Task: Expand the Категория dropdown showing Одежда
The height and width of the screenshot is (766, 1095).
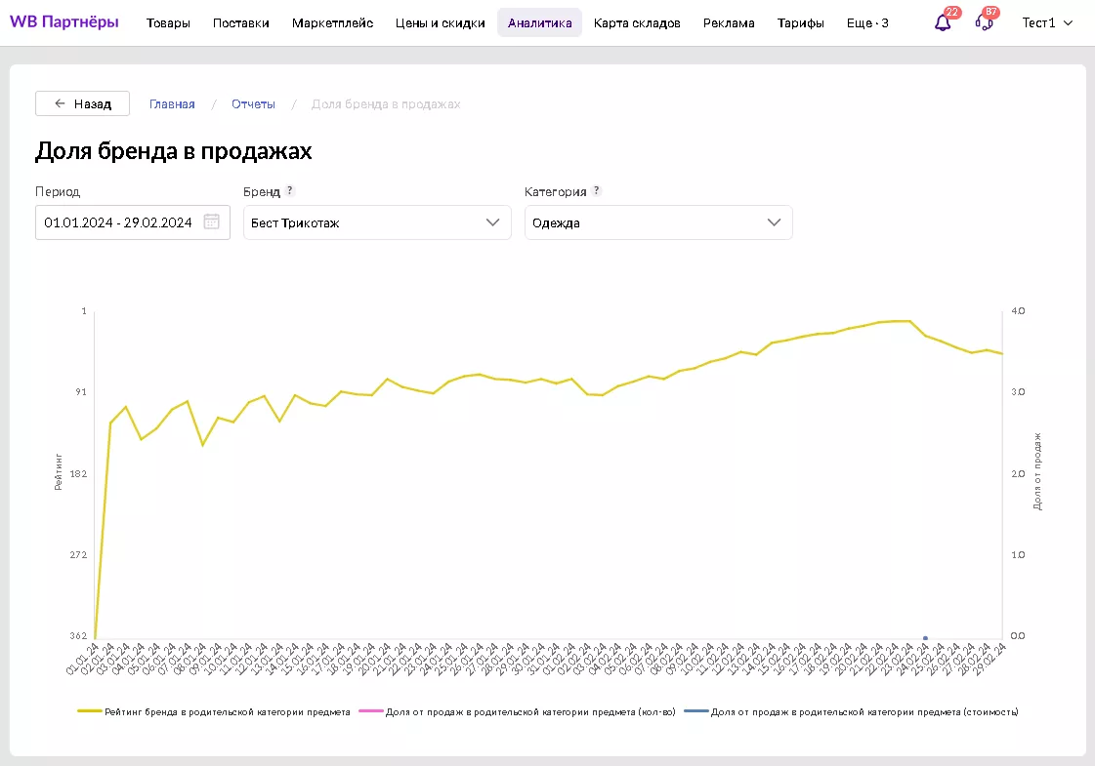Action: [x=658, y=222]
